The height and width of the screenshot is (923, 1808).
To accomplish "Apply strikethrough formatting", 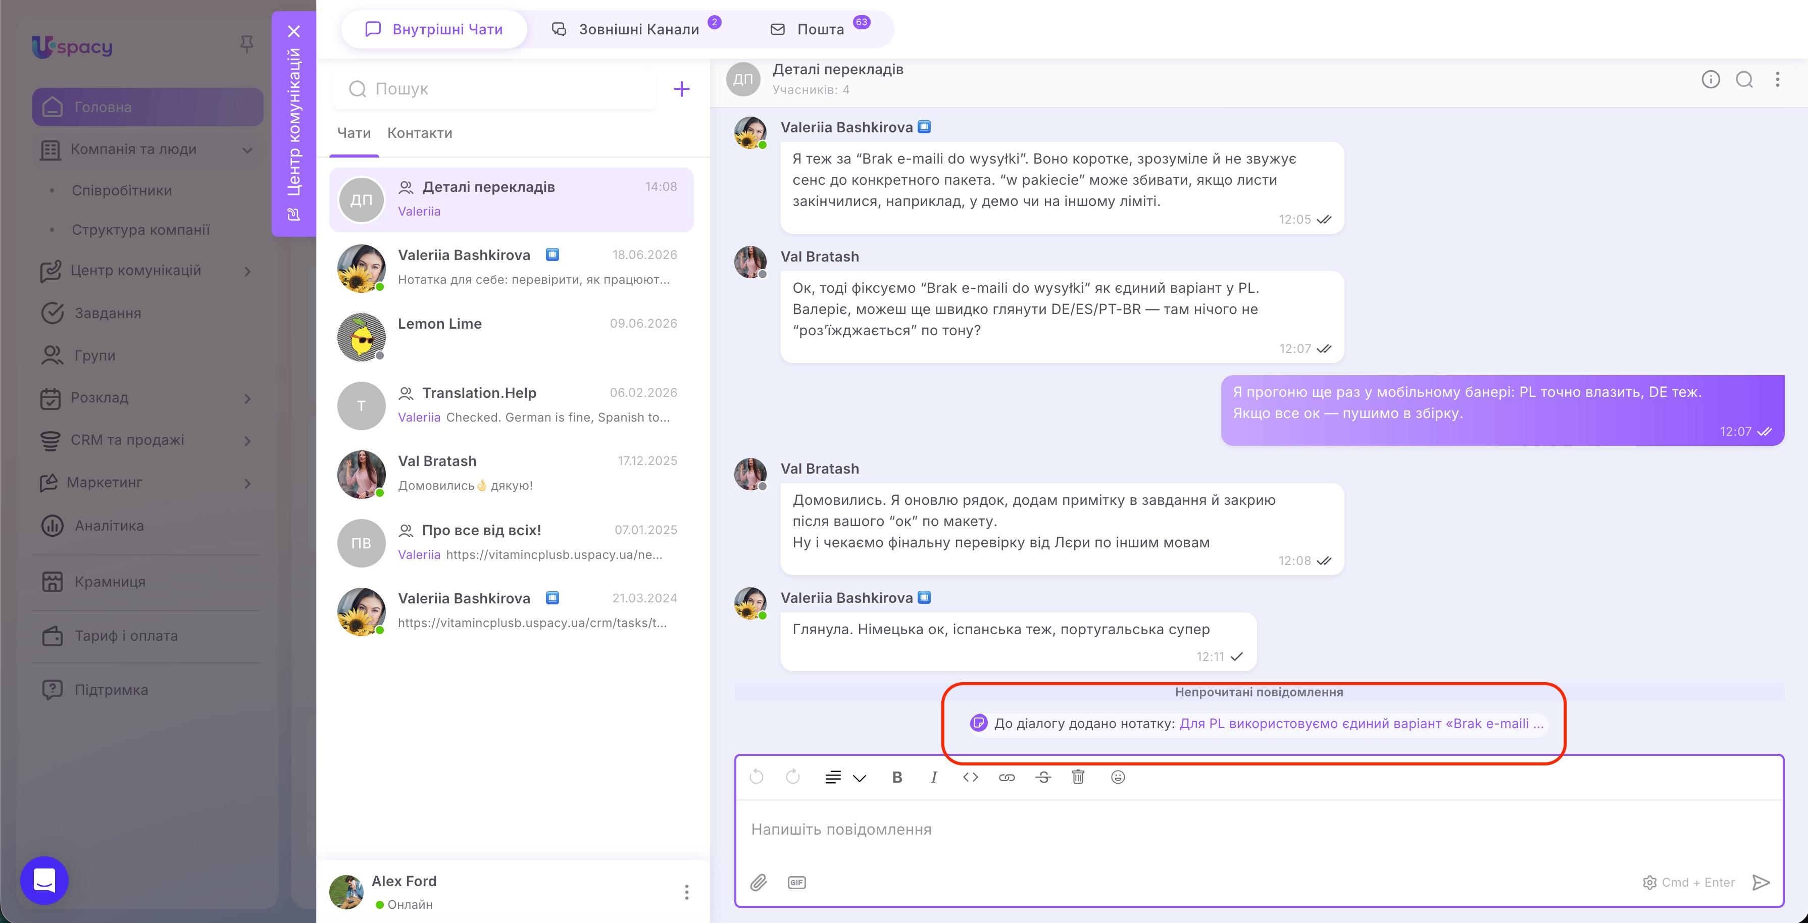I will point(1043,777).
